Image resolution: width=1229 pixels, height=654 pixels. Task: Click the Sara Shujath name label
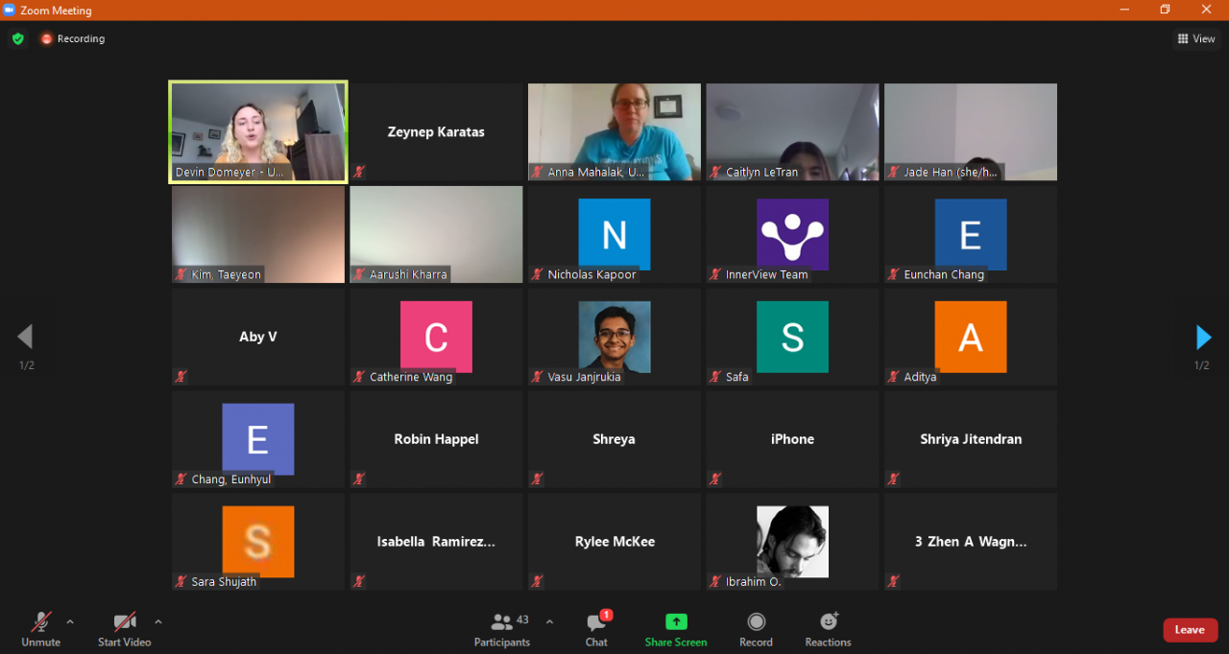[224, 582]
